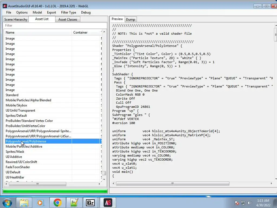Viewport: 277px width, 208px height.
Task: Sort assets by Container column header
Action: [x=85, y=32]
